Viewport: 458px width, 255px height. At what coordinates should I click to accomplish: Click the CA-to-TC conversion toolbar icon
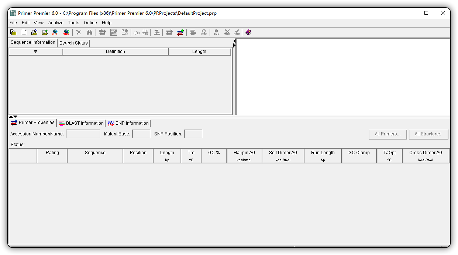coord(125,32)
